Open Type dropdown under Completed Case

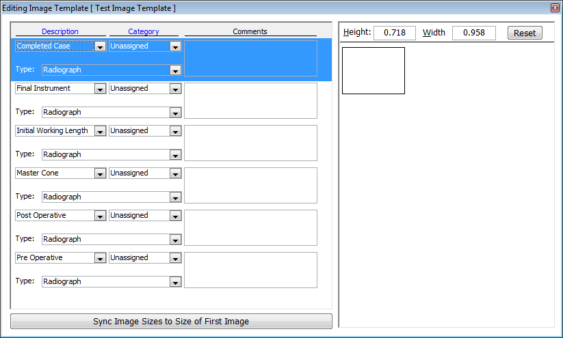175,70
